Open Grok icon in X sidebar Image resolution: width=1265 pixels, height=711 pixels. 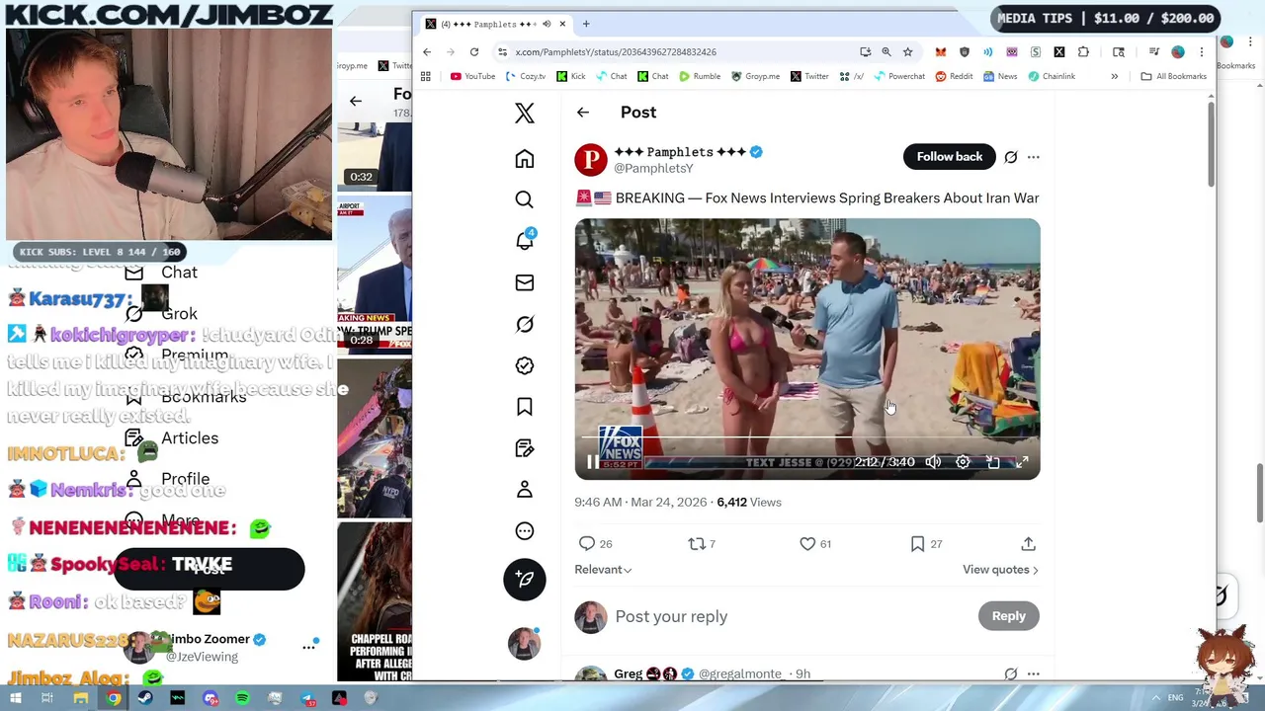525,324
